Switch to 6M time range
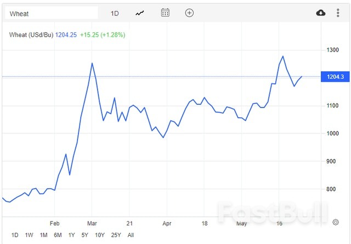This screenshot has width=351, height=244. click(58, 235)
